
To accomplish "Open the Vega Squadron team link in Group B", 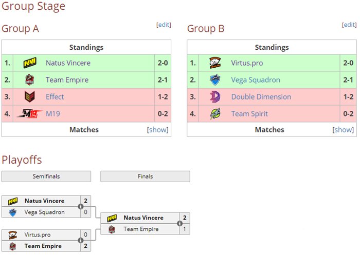I will click(256, 80).
